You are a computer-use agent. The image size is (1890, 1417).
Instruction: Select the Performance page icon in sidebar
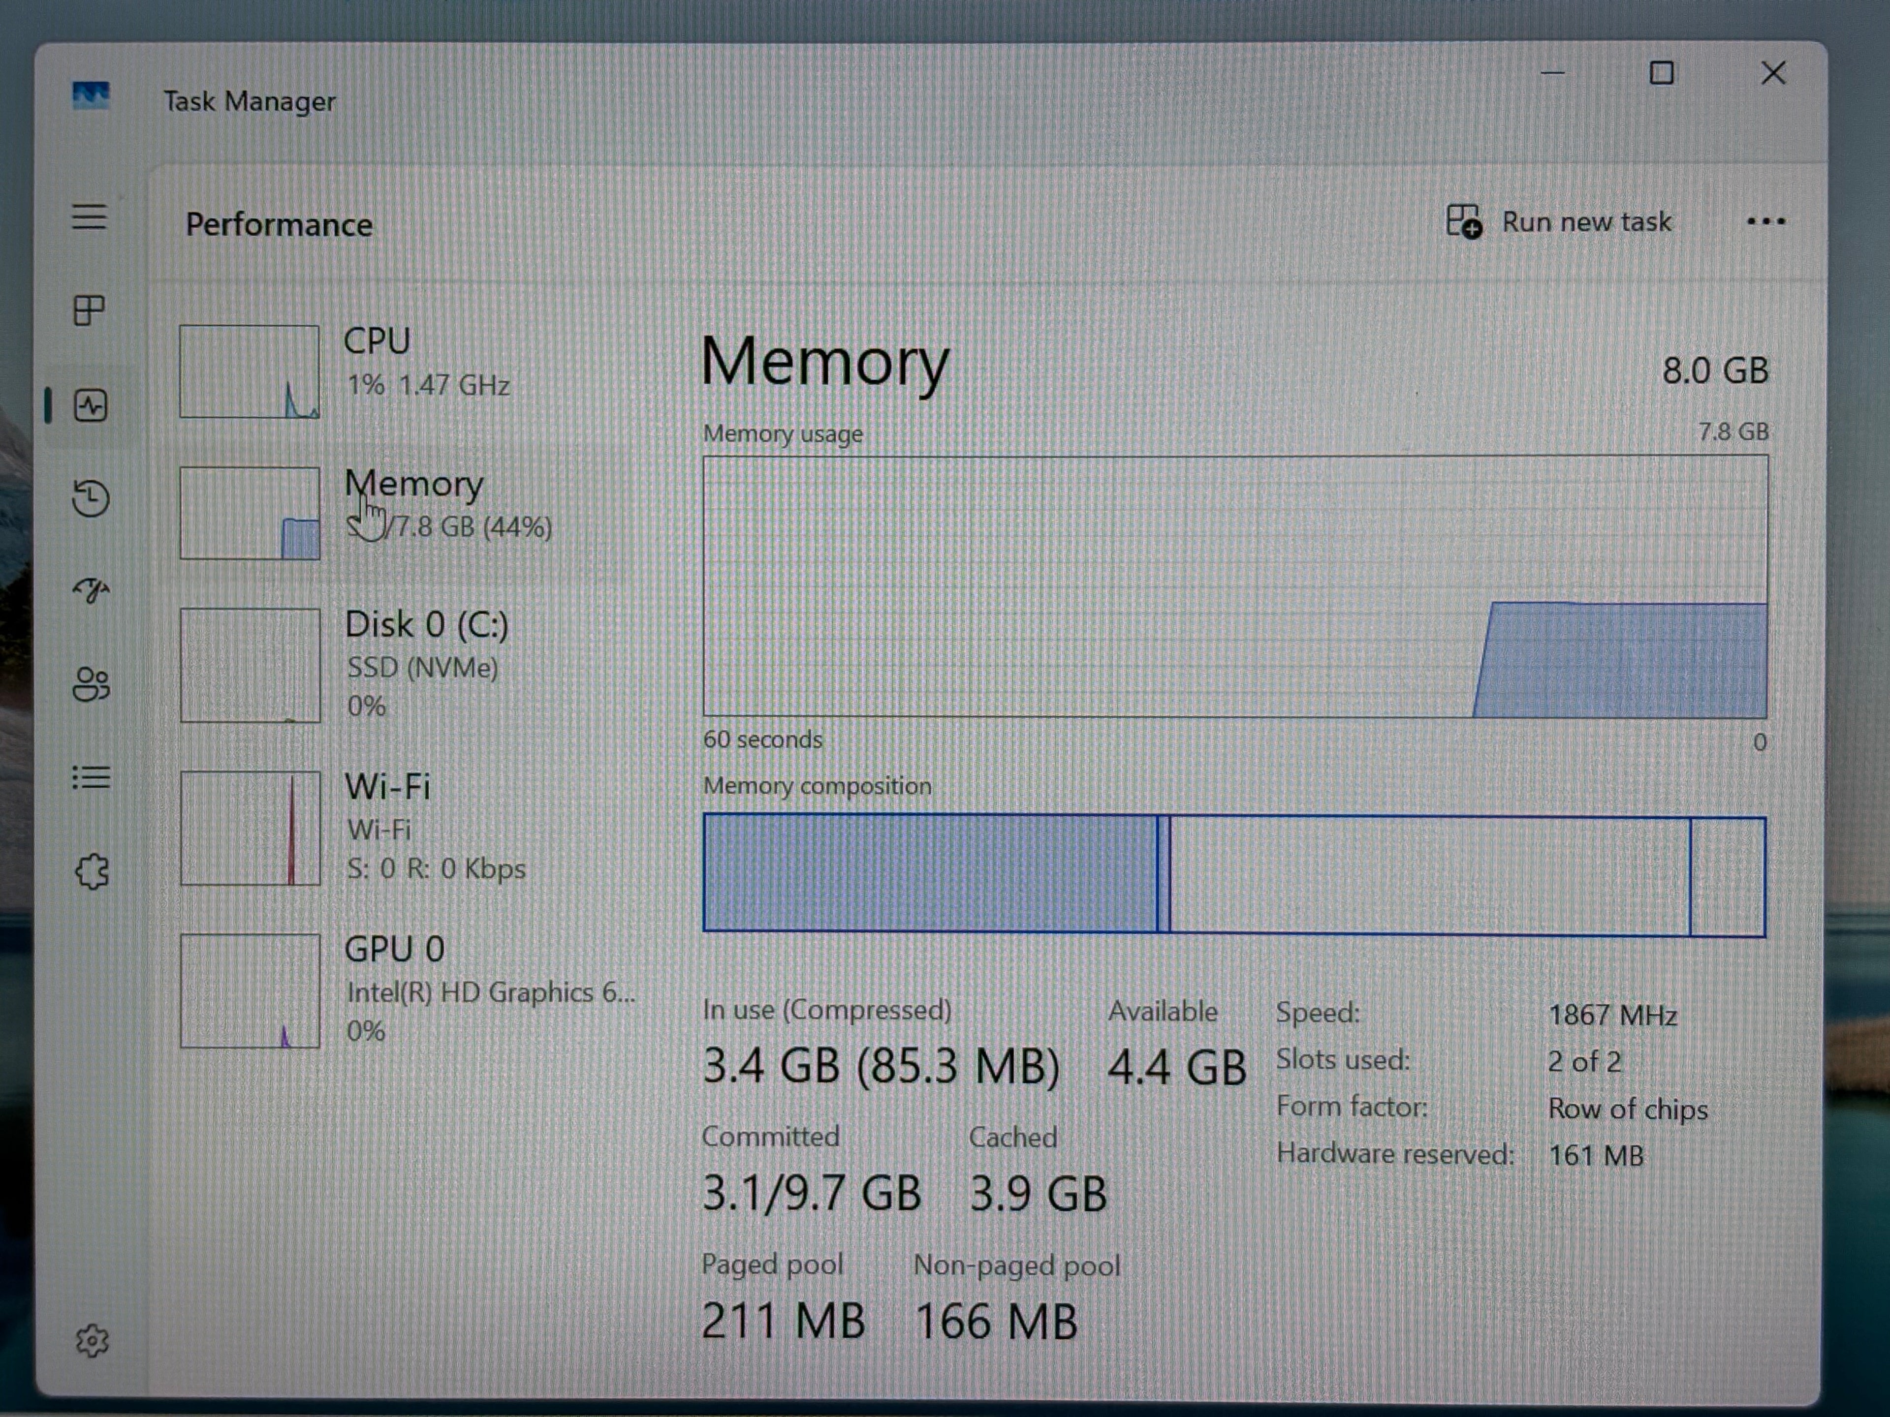tap(91, 405)
